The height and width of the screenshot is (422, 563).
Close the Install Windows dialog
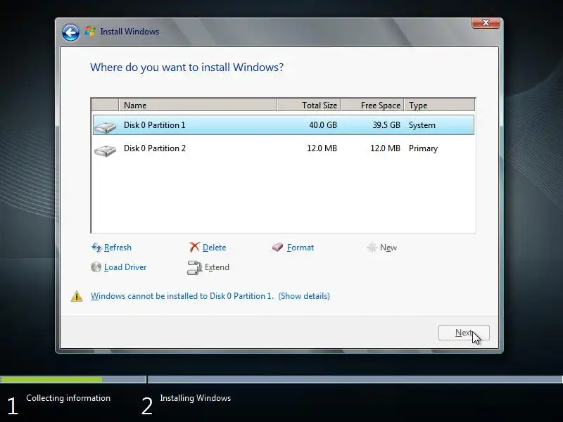coord(486,23)
